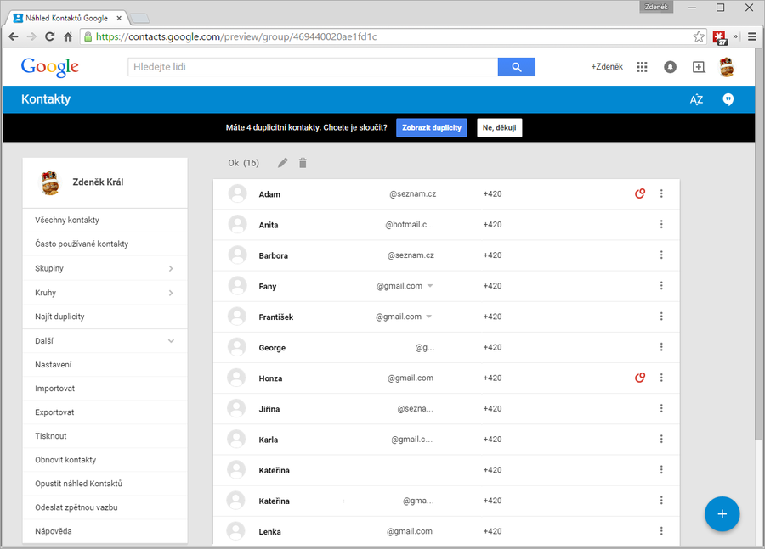Screen dimensions: 765x549
Task: Edit the Ok group with pencil icon
Action: pyautogui.click(x=283, y=163)
